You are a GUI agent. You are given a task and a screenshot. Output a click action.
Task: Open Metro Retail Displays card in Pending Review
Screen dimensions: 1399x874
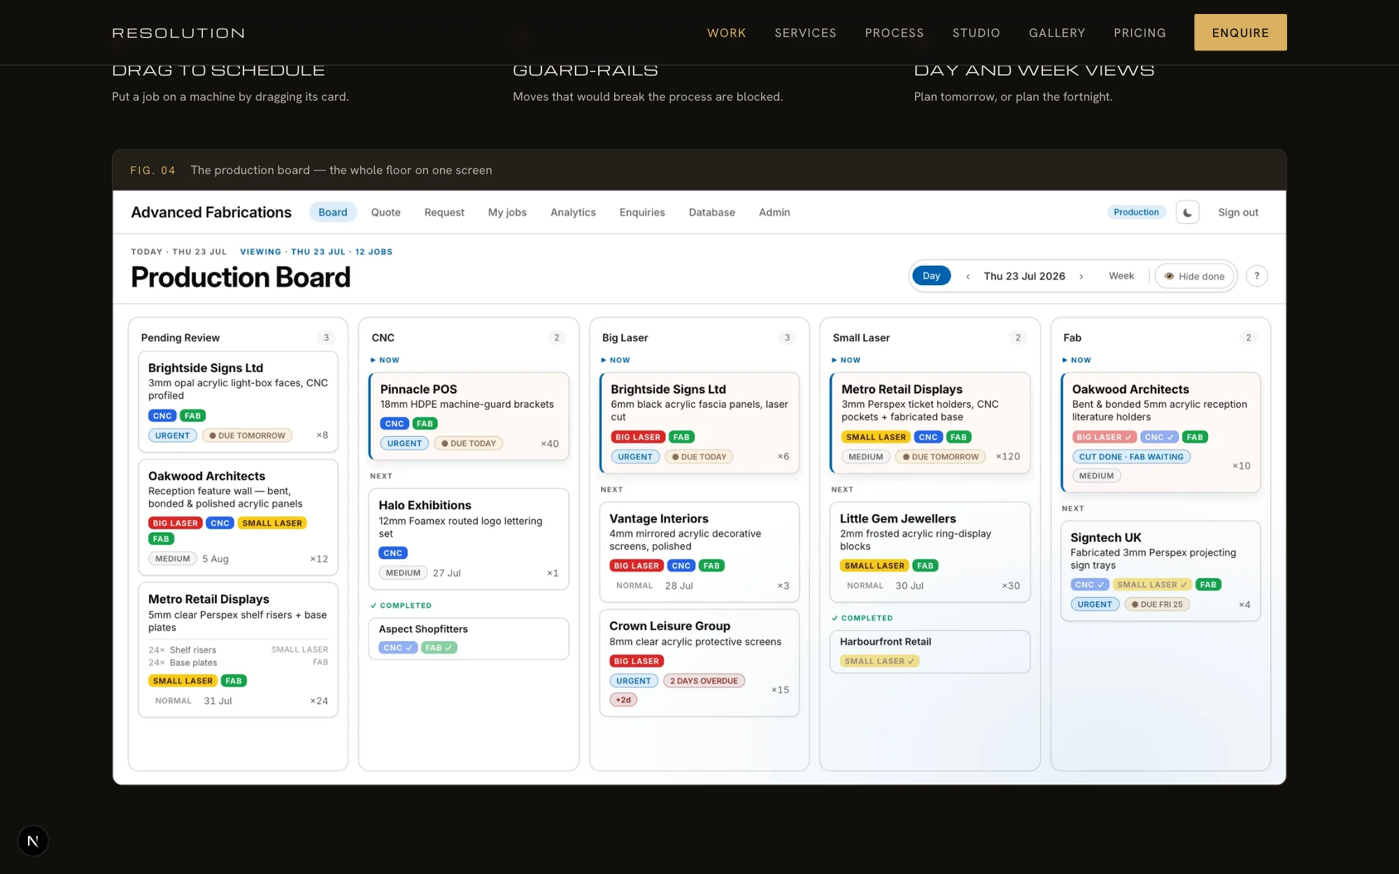pyautogui.click(x=238, y=650)
